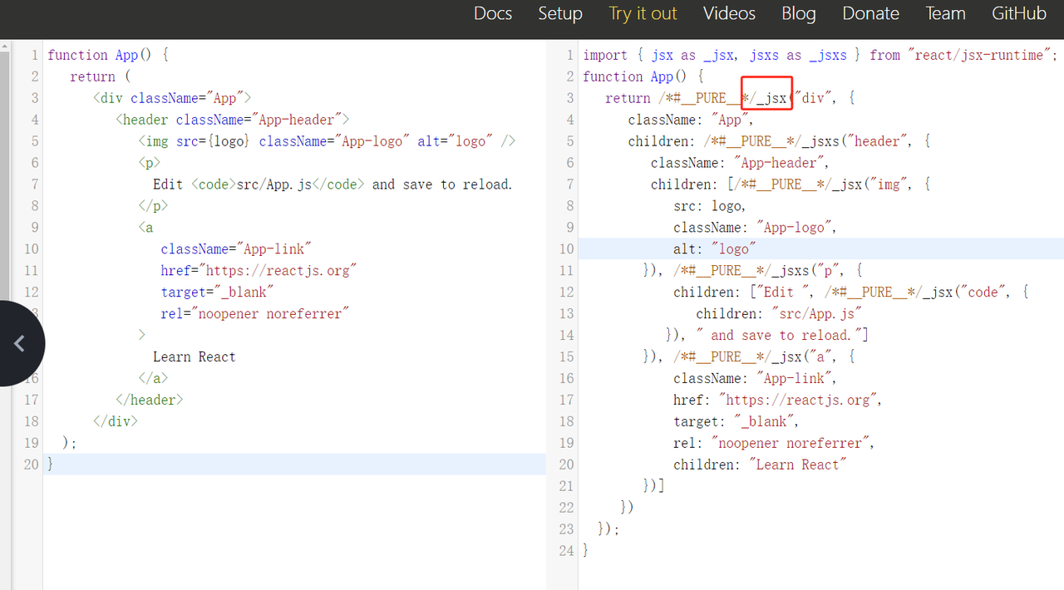This screenshot has width=1064, height=590.
Task: Select the Try it out tab
Action: click(643, 13)
